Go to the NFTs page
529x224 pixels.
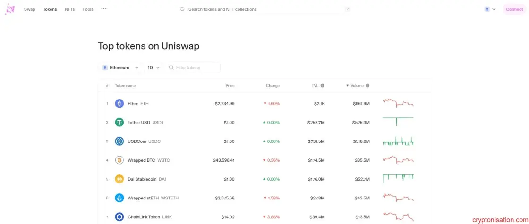click(x=70, y=9)
